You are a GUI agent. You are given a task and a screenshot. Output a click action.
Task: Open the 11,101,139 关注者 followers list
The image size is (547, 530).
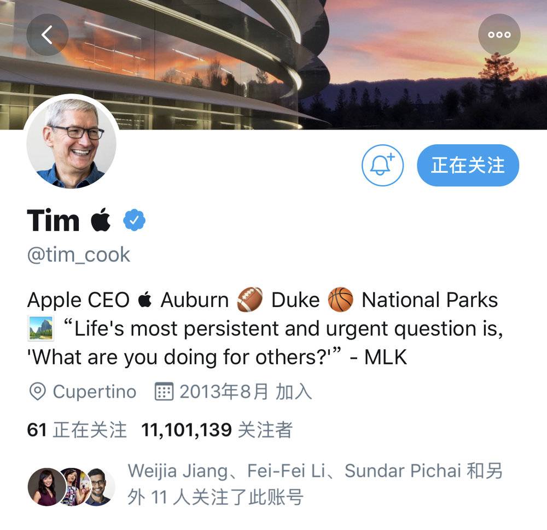pyautogui.click(x=217, y=429)
